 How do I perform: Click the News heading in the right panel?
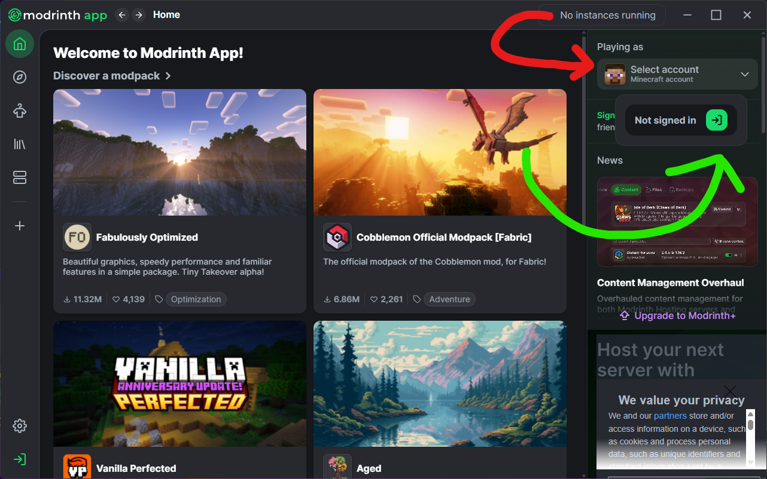click(610, 160)
